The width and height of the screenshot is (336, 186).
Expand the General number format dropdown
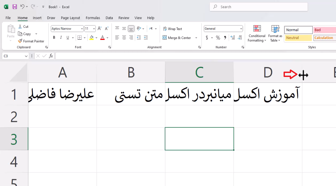[x=241, y=29]
